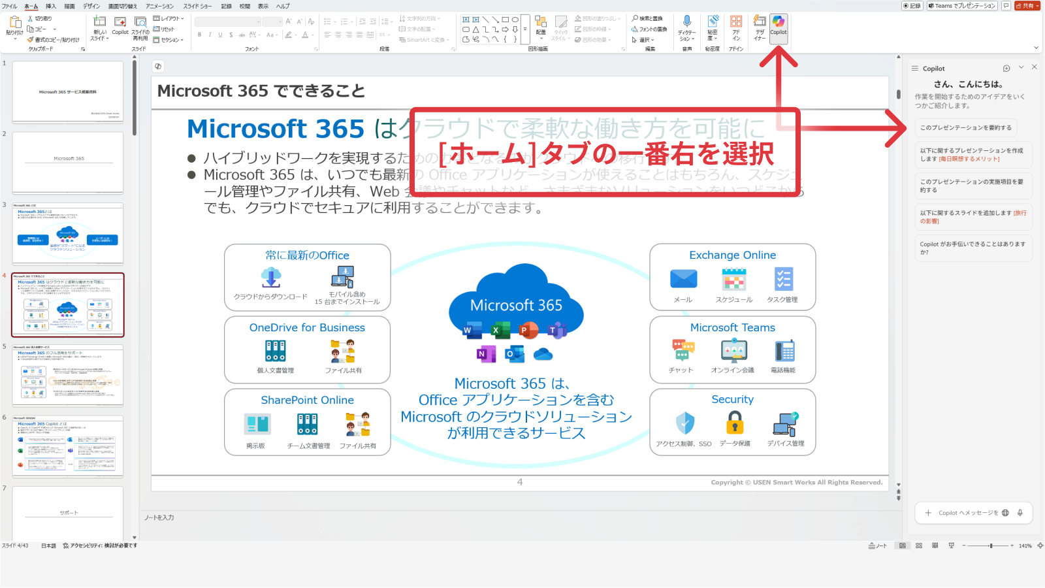Open the font name combo box
The image size is (1045, 588).
227,22
